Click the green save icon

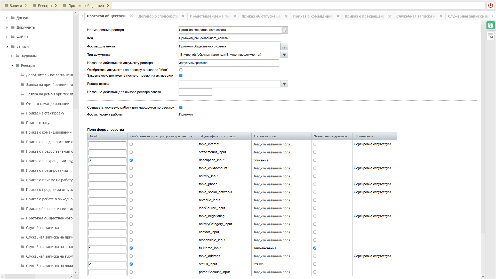click(490, 25)
